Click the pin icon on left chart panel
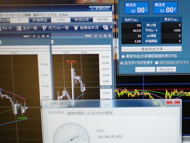Image resolution: width=190 pixels, height=143 pixels. coord(34,36)
